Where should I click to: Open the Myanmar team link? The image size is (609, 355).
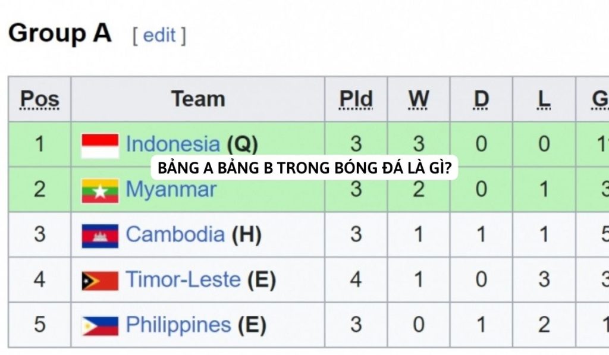click(x=171, y=190)
